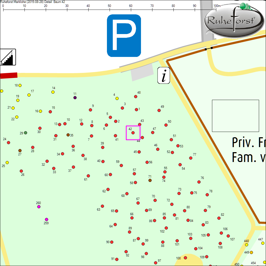Screen dimensions: 266x266
Task: Select red tree marker 106
Action: [x=221, y=233]
